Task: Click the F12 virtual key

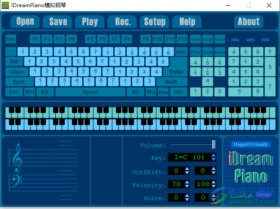Action: (x=182, y=39)
